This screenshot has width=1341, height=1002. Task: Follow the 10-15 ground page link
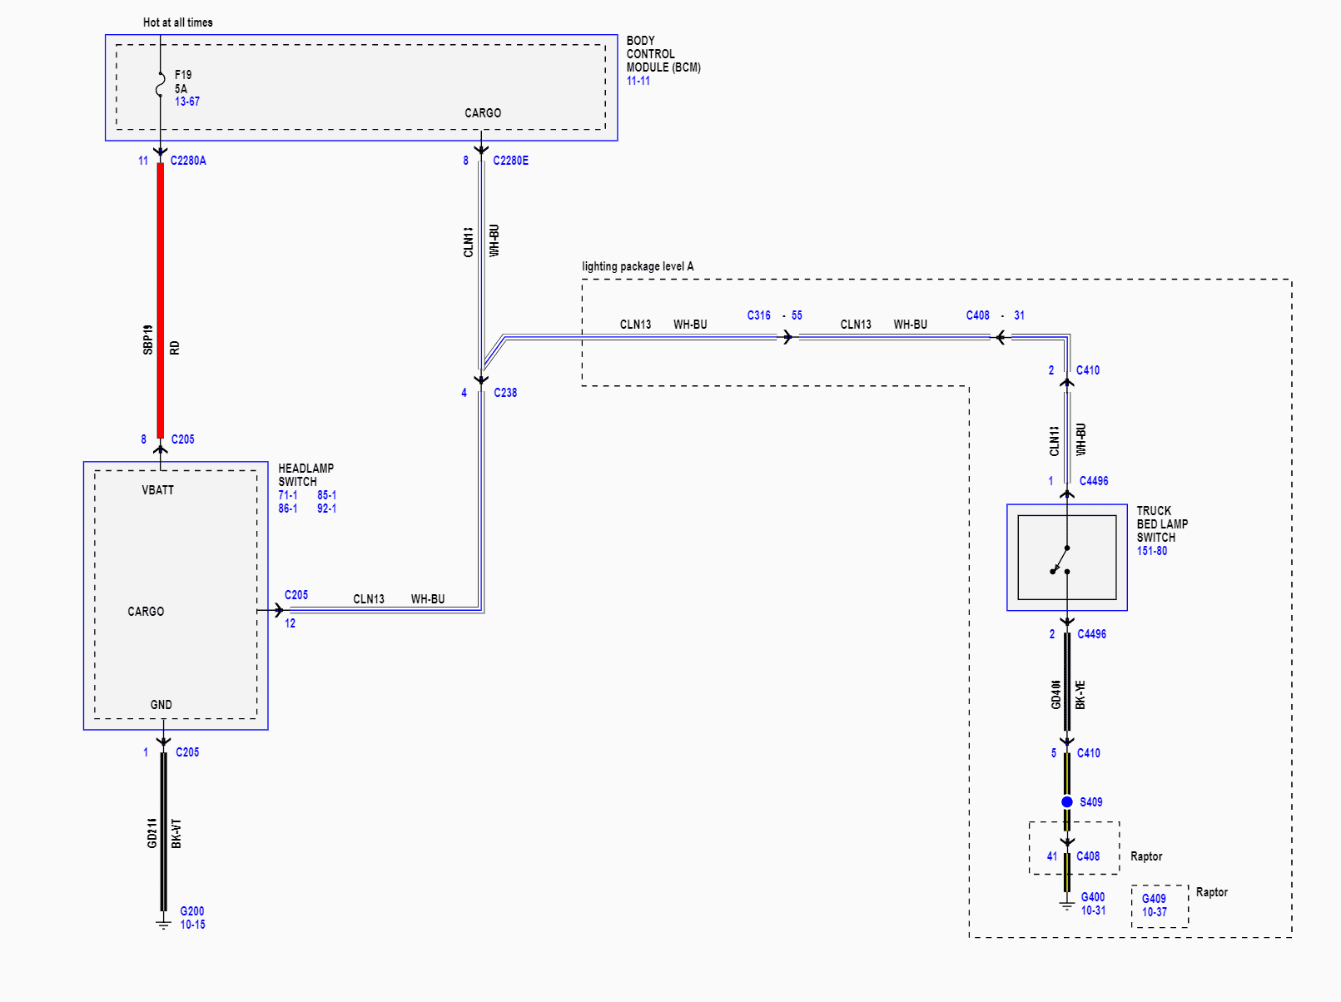[192, 925]
